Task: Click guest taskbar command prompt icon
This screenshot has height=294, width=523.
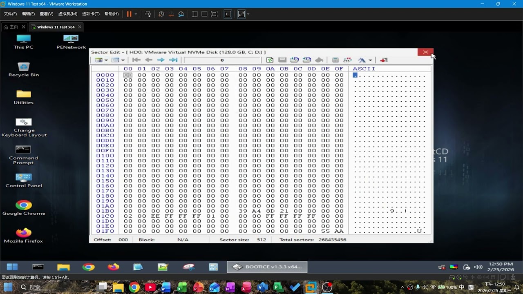Action: tap(38, 267)
